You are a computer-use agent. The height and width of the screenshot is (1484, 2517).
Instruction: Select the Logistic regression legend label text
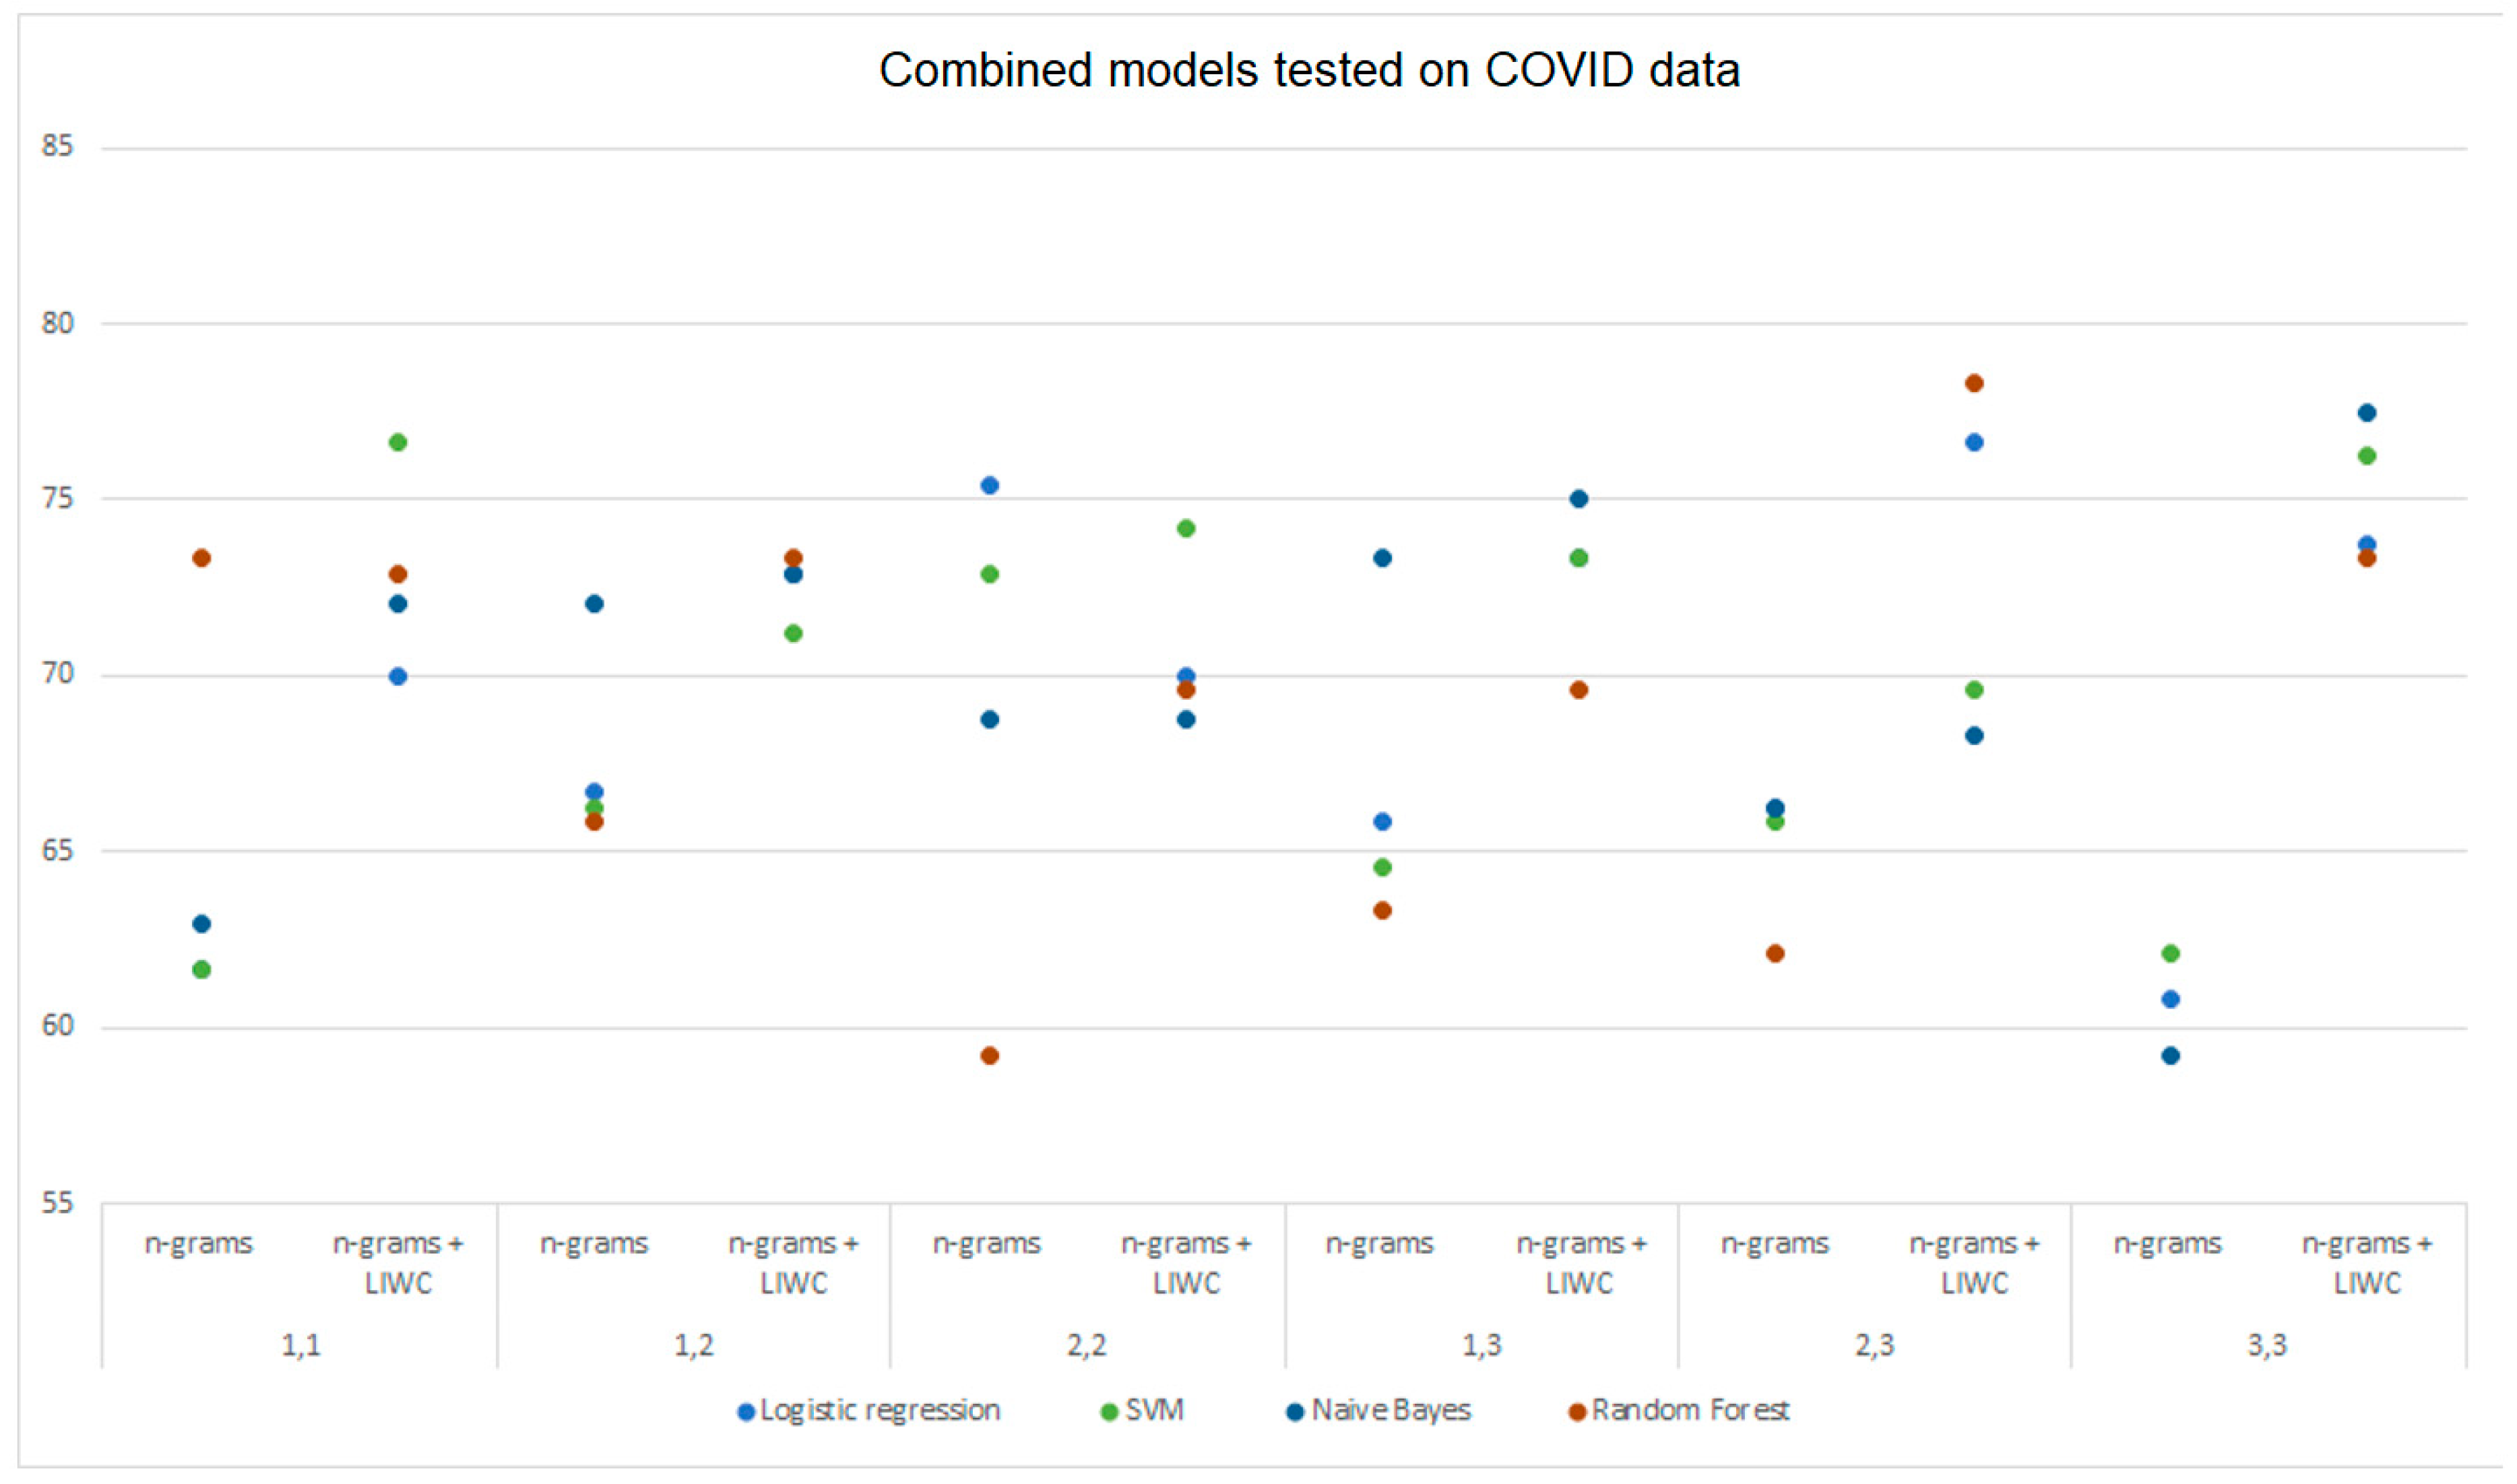coord(879,1410)
